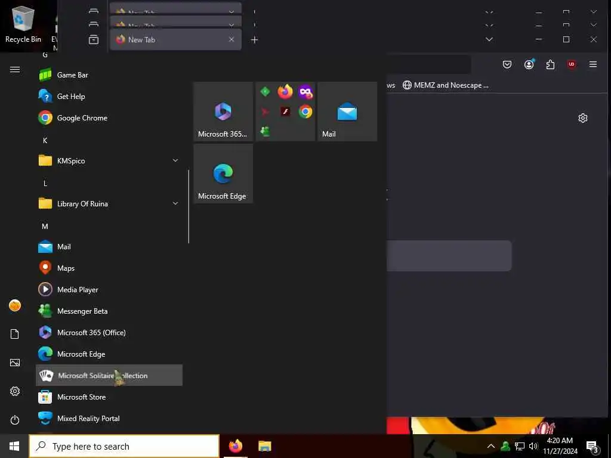Expand the Start menu hamburger navigation

15,69
